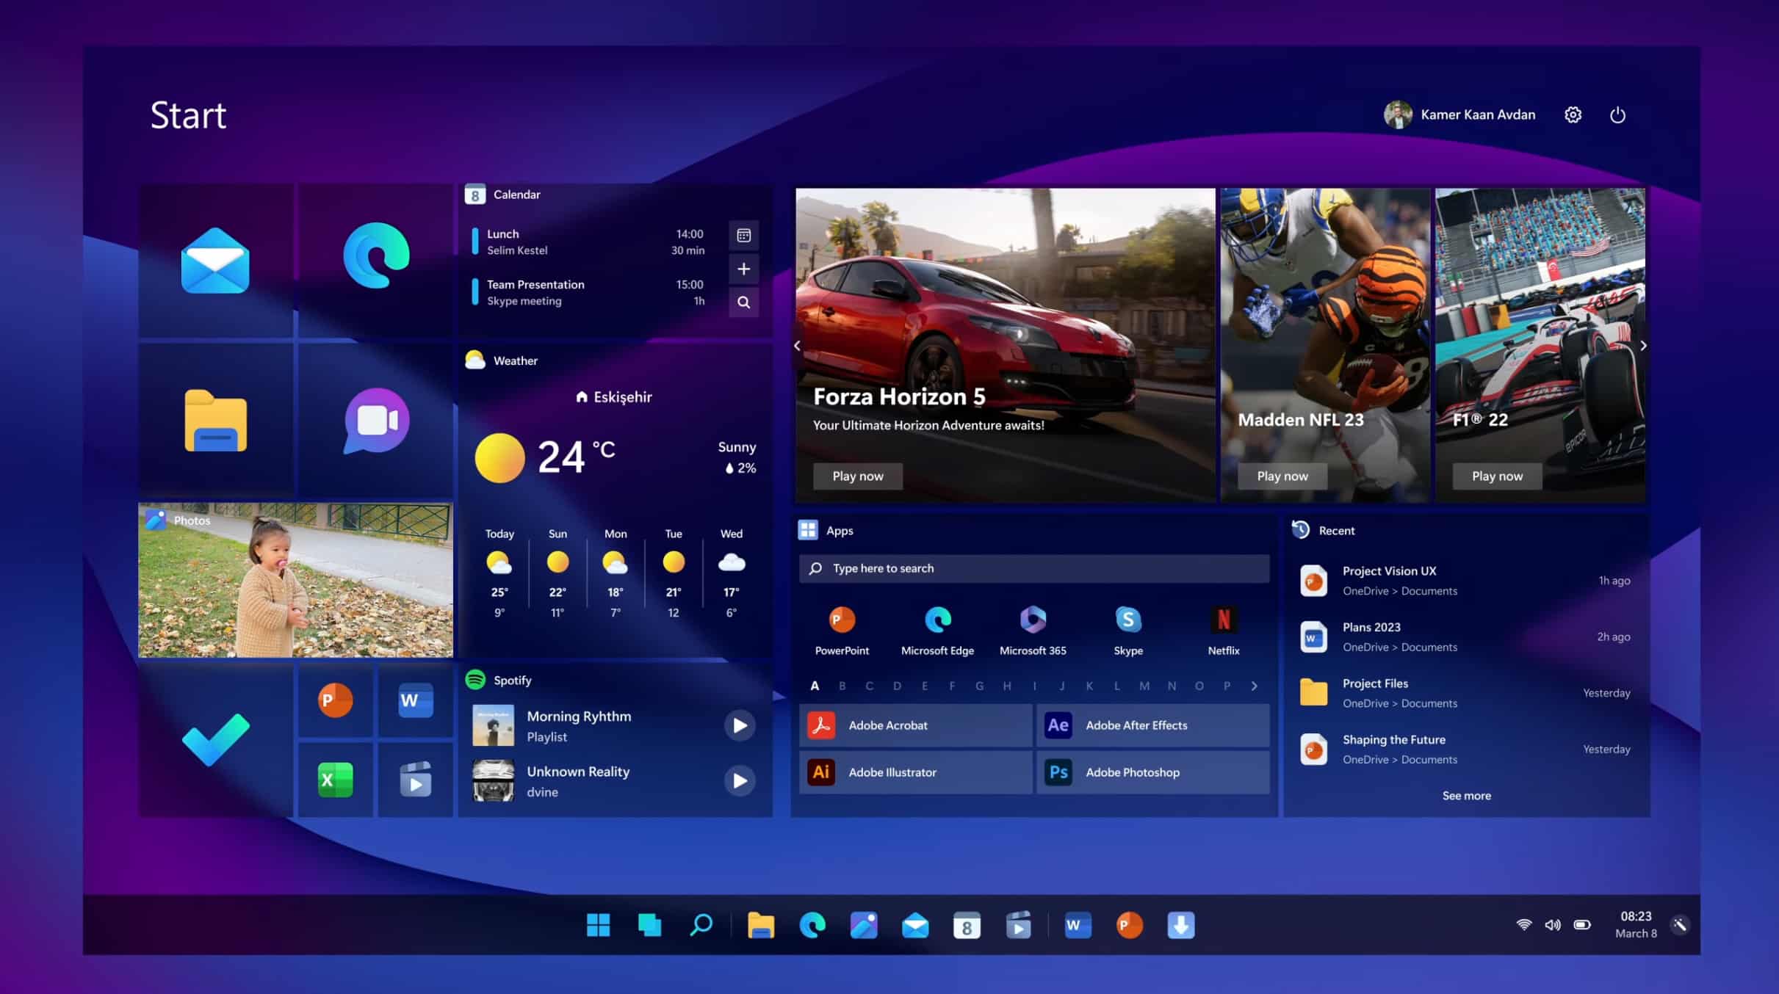Screen dimensions: 1779x994
Task: Play the Morning Ryhthm playlist
Action: (x=740, y=725)
